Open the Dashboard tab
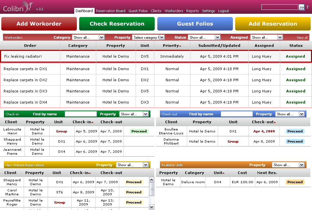 (84, 11)
